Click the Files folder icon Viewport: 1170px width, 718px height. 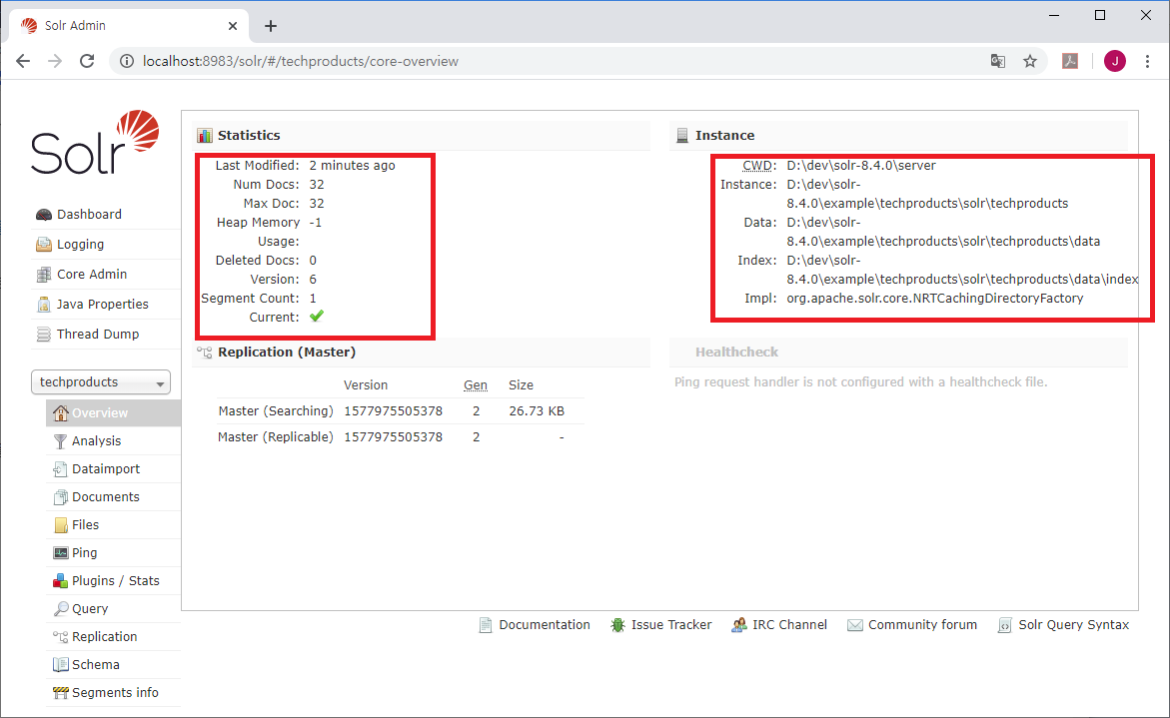[60, 525]
